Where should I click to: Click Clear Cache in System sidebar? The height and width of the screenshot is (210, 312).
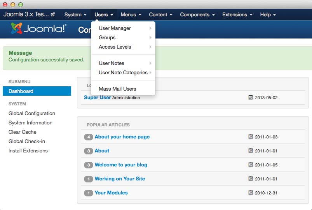[23, 132]
